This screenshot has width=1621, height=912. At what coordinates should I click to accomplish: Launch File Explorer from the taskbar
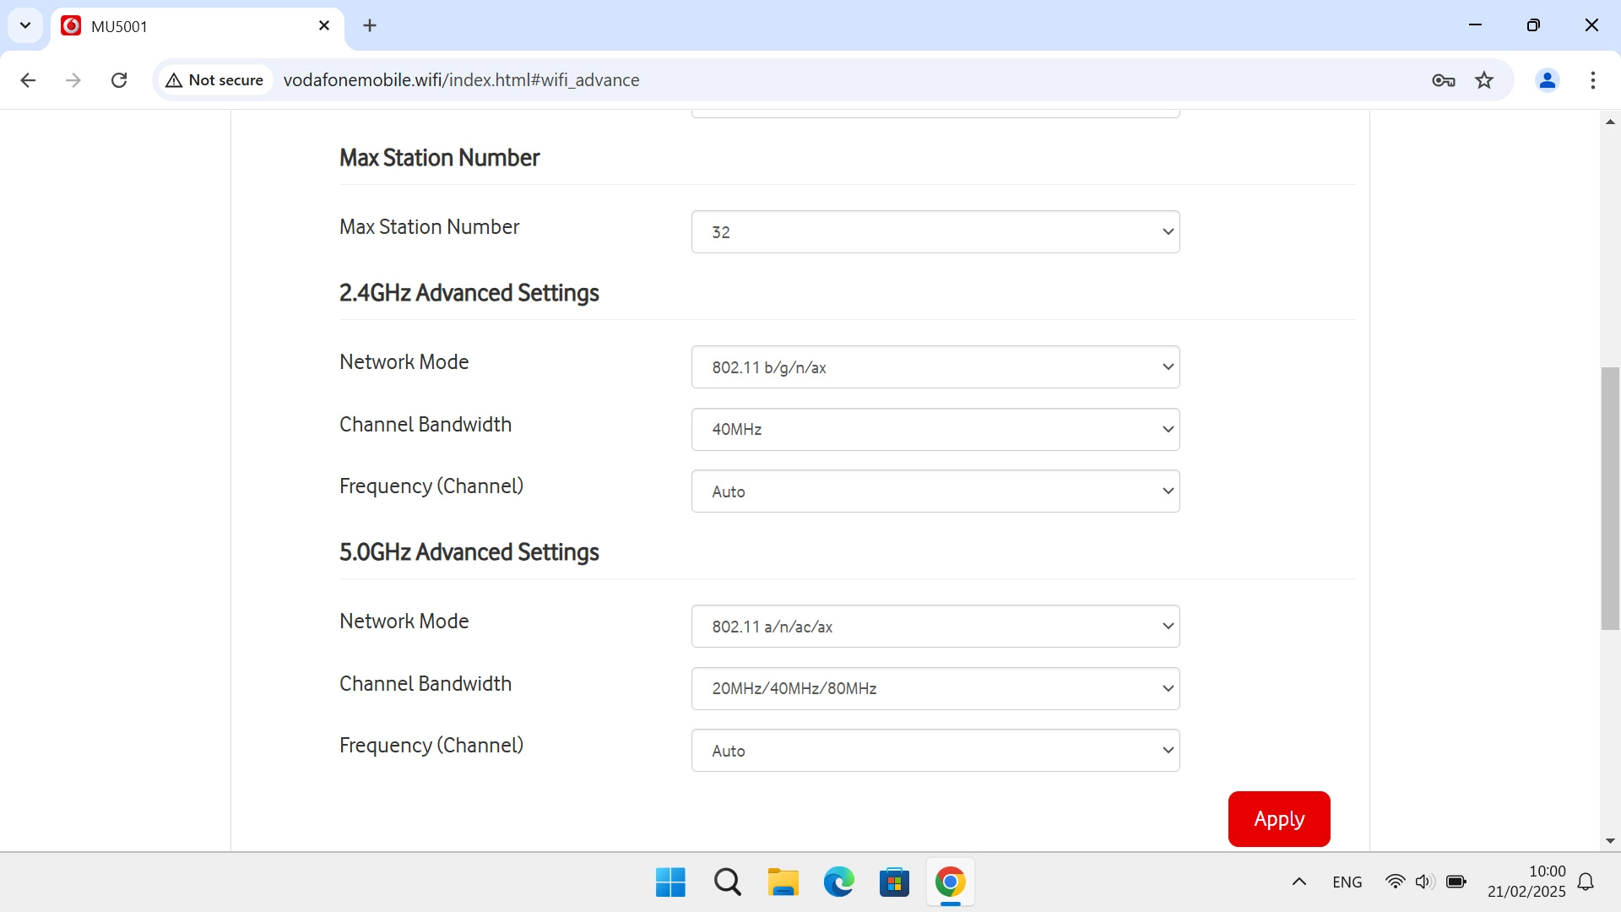pos(783,882)
